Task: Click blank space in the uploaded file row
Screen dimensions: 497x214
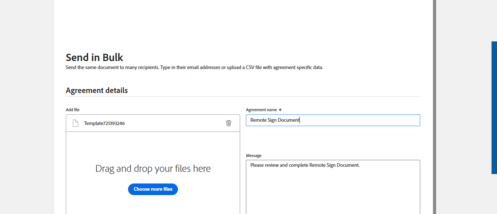Action: (x=171, y=123)
